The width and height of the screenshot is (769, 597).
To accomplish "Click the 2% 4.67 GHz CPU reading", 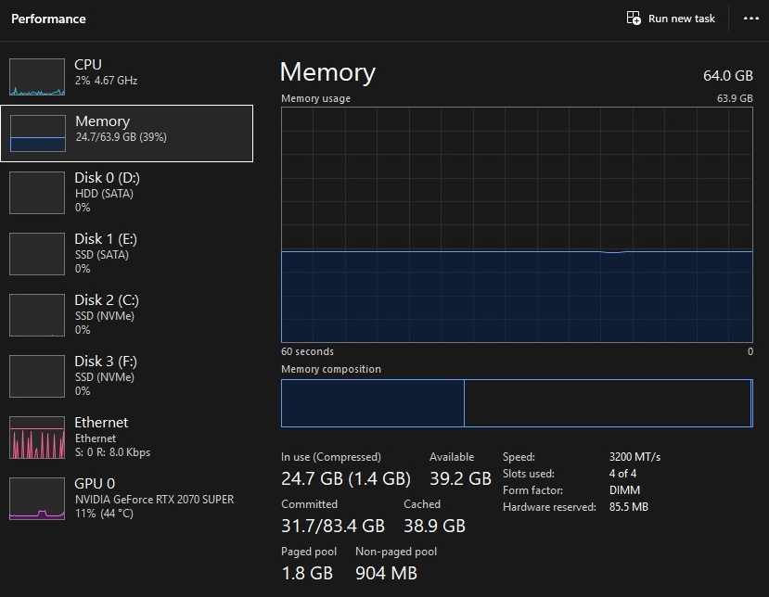I will point(106,81).
